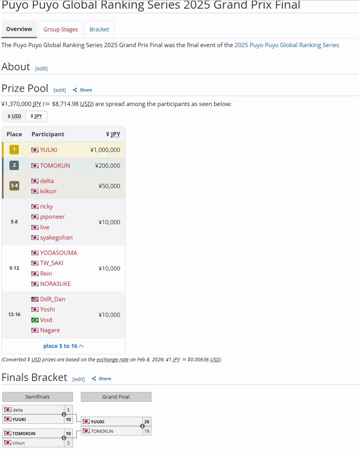Open the 2025 Puyo Puyo Global Ranking Series link

coord(287,45)
